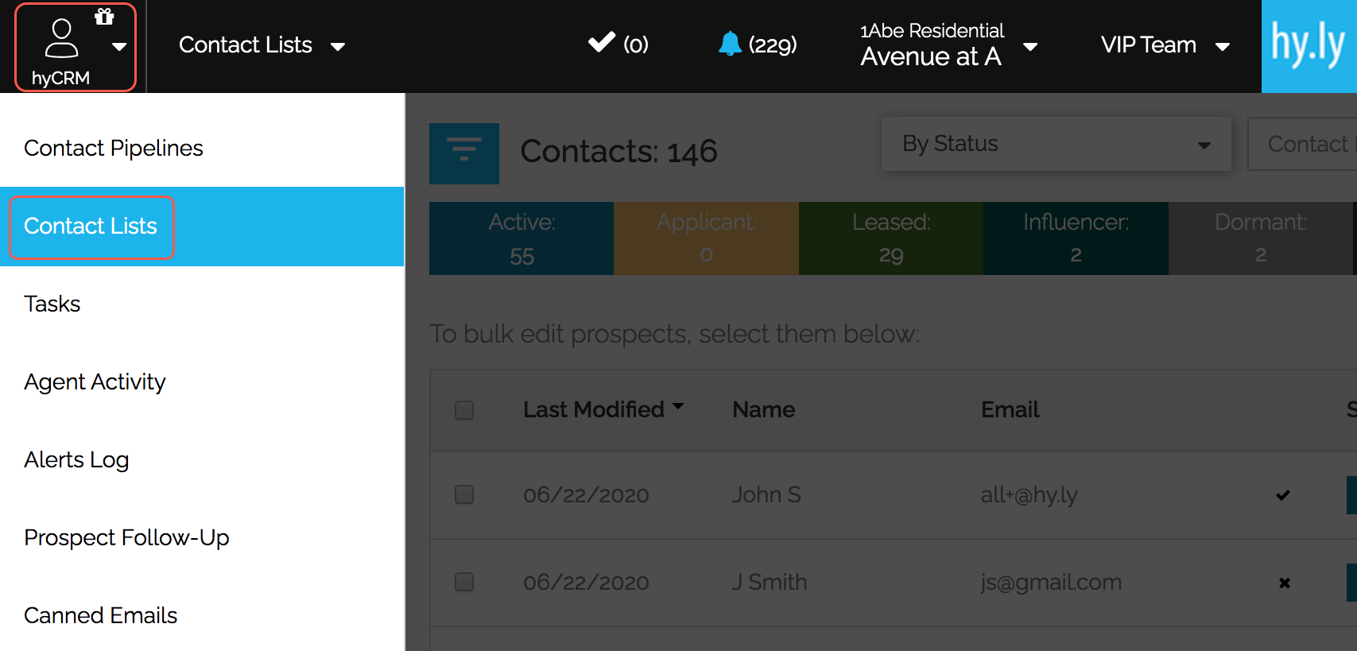Click the hy.ly logo
Viewport: 1357px width, 651px height.
tap(1309, 46)
